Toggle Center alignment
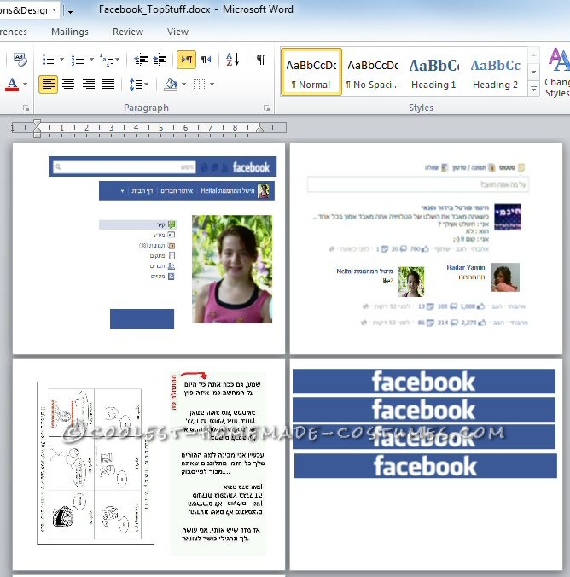Screen dimensions: 570x577 pyautogui.click(x=68, y=85)
